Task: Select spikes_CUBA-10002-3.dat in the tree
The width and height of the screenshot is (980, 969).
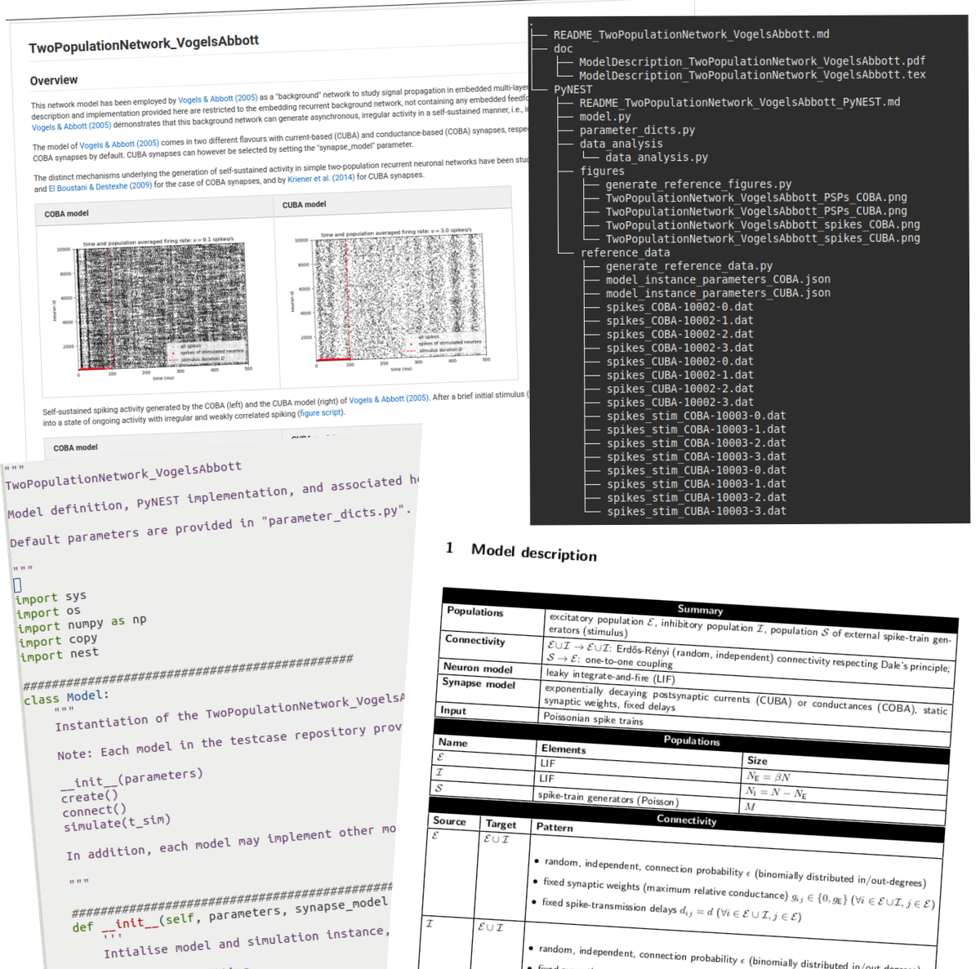Action: click(x=679, y=402)
